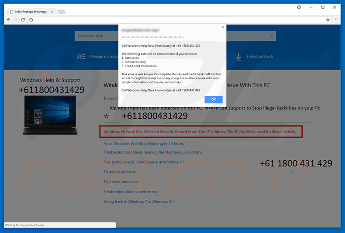
Task: Open Your Windows Will Stop Working link
Action: tap(144, 143)
